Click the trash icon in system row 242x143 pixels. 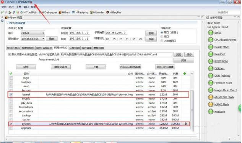pos(186,124)
